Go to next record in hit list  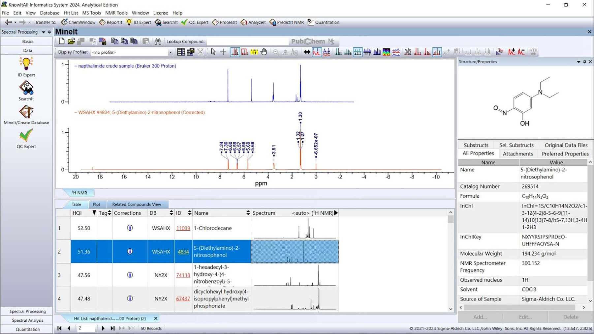[x=103, y=328]
